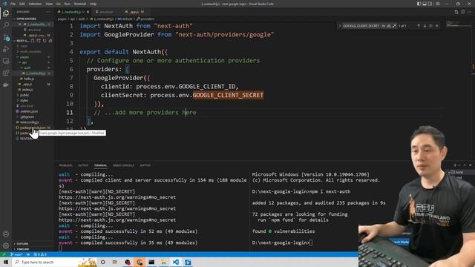Click the refresh explorer icon
The image size is (475, 267).
click(45, 41)
